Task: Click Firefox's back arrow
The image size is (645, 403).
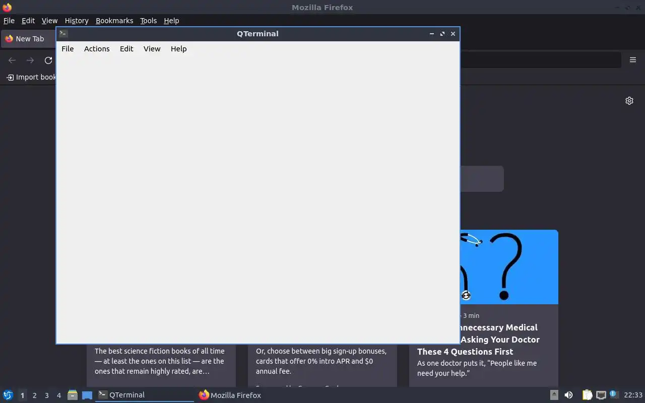Action: click(x=12, y=60)
